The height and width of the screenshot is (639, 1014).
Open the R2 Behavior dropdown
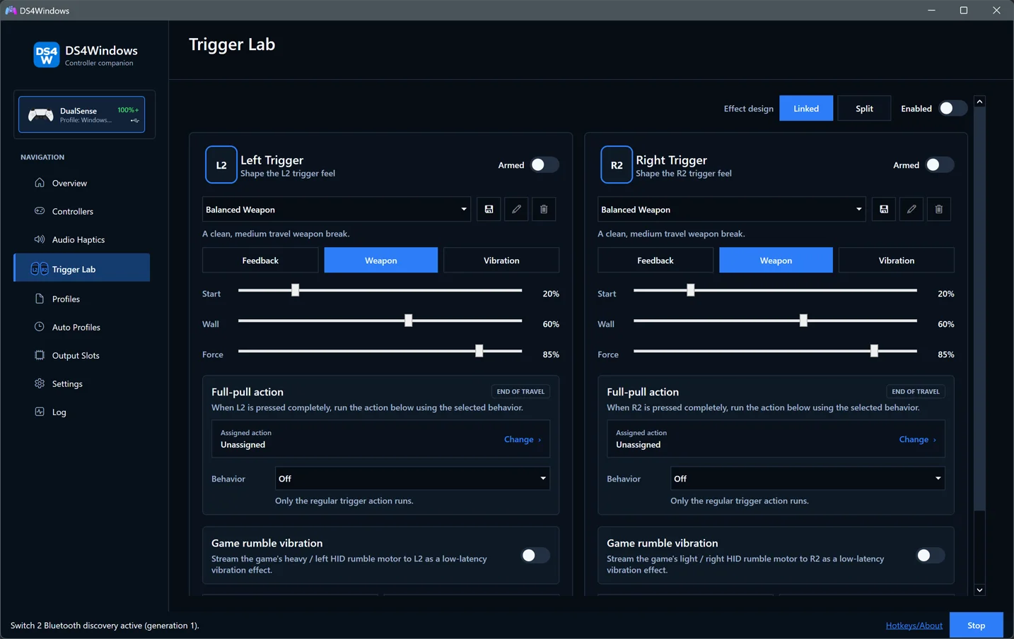pos(808,478)
